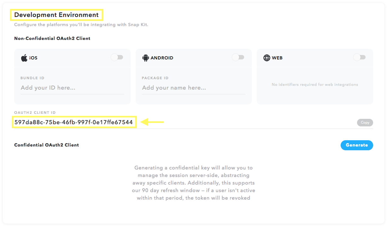Screen dimensions: 387x227
Task: Click the yellow arrow pointing at client ID
Action: point(152,122)
